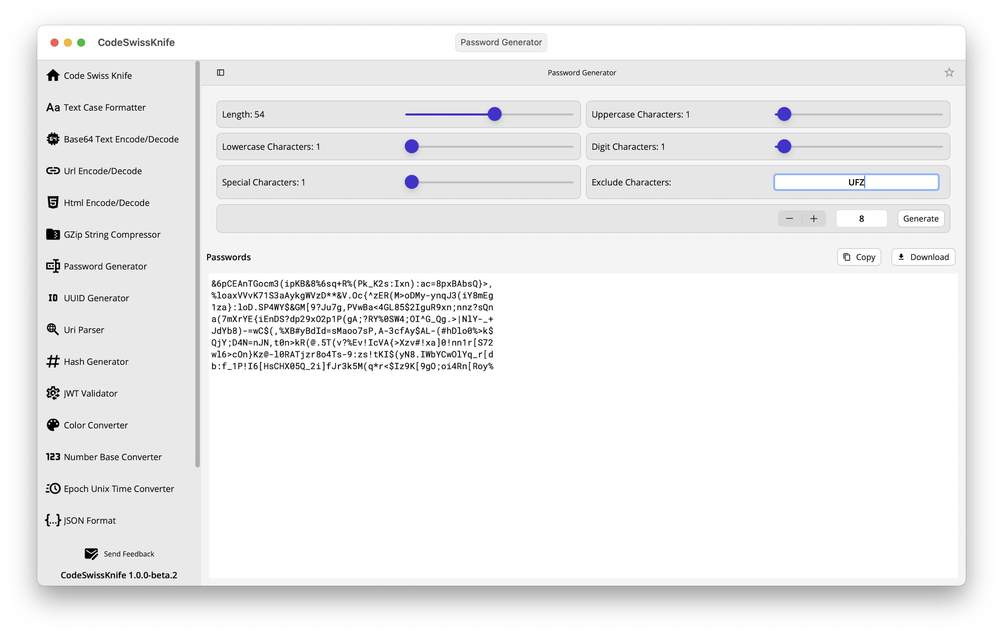
Task: Click the UUID Generator ID icon
Action: click(53, 298)
